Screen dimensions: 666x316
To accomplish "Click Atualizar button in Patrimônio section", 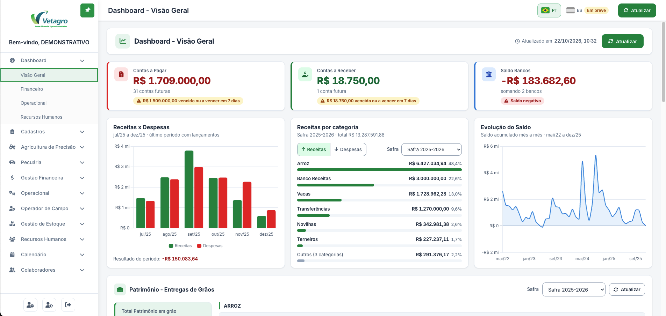I will click(x=627, y=289).
